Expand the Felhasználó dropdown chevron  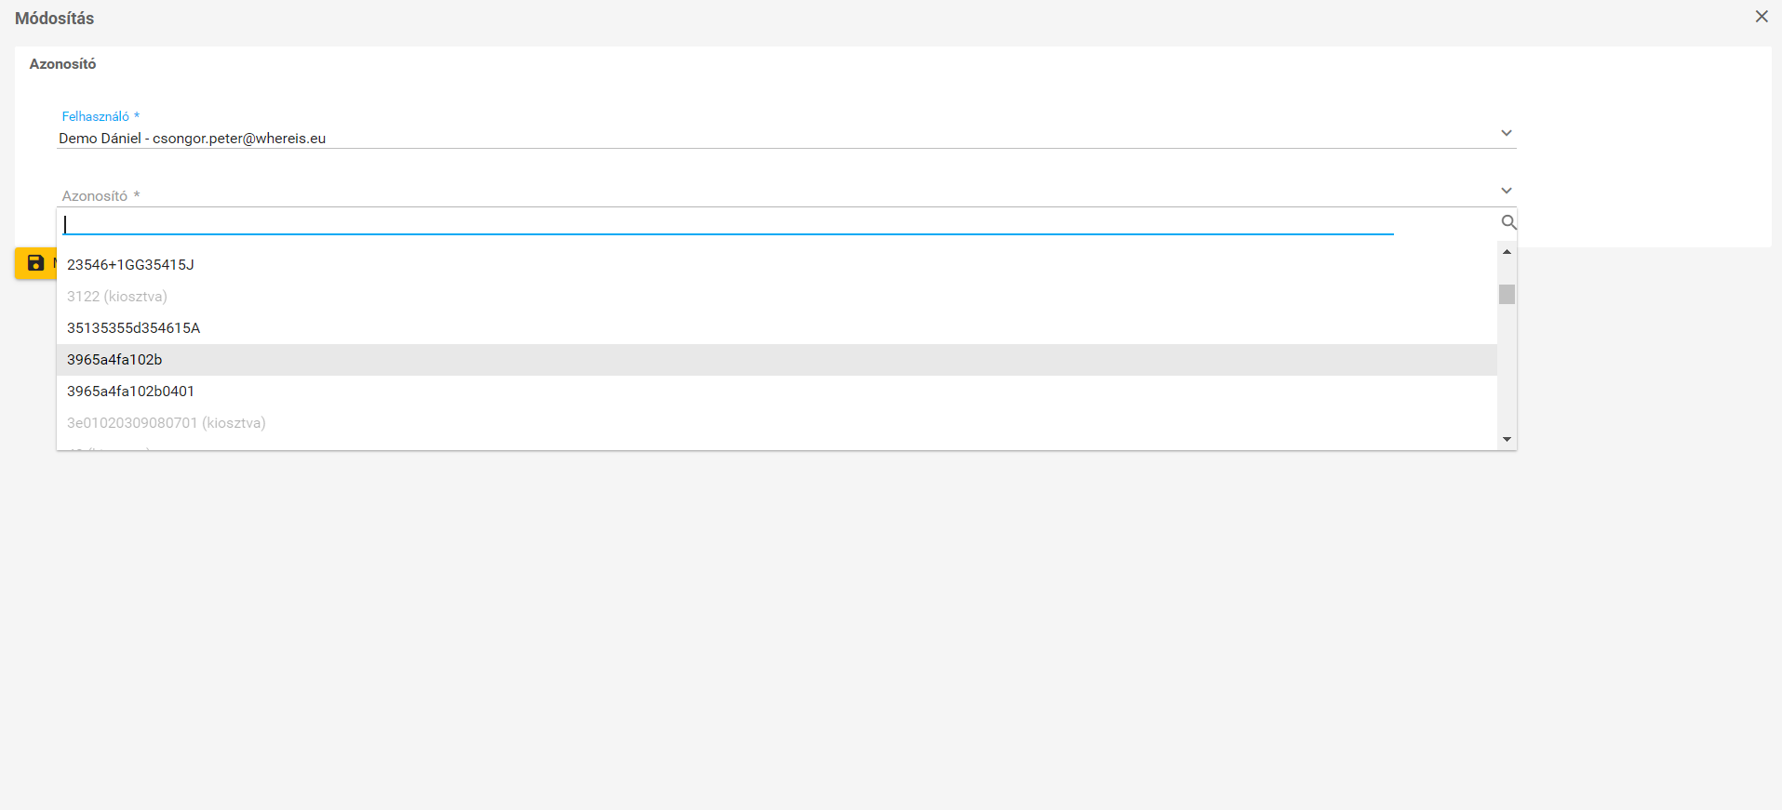point(1506,133)
